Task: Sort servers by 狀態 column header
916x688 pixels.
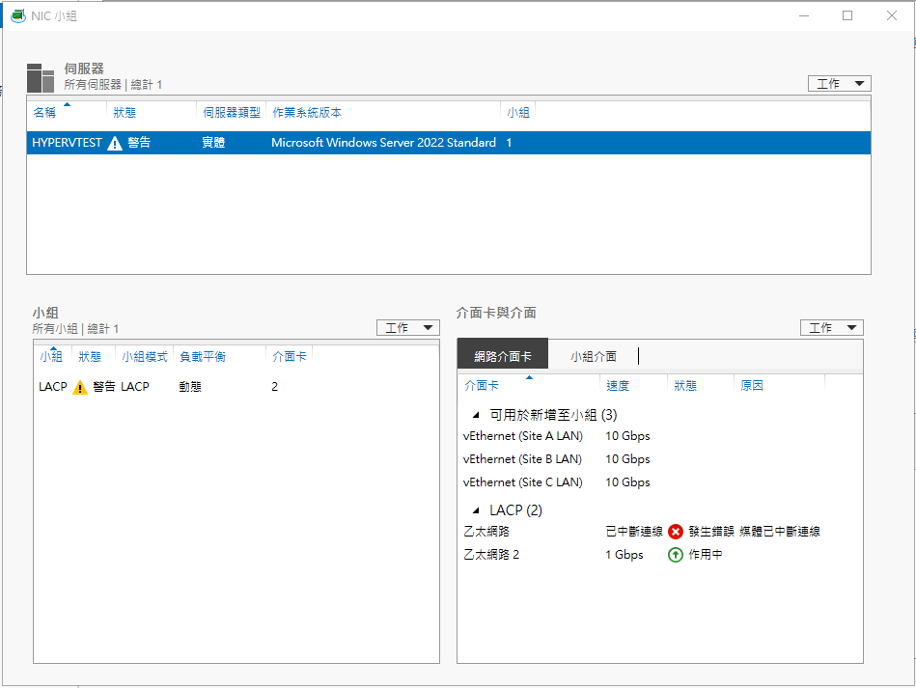Action: (125, 112)
